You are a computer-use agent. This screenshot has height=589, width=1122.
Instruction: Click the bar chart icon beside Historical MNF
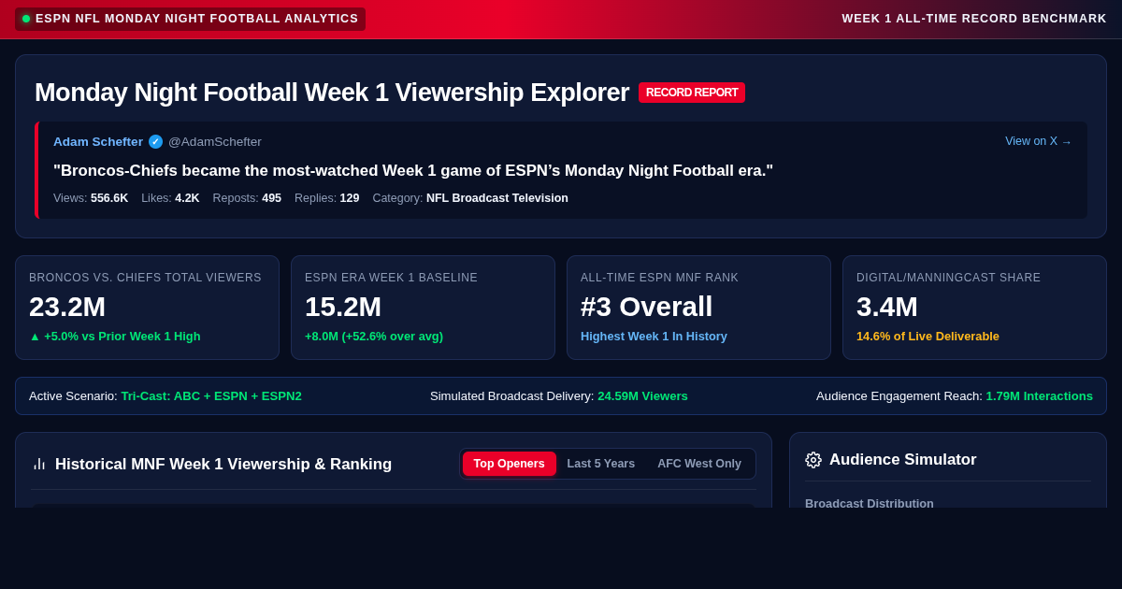point(39,464)
